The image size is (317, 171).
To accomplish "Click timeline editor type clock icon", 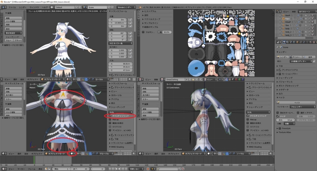I will [x=4, y=169].
